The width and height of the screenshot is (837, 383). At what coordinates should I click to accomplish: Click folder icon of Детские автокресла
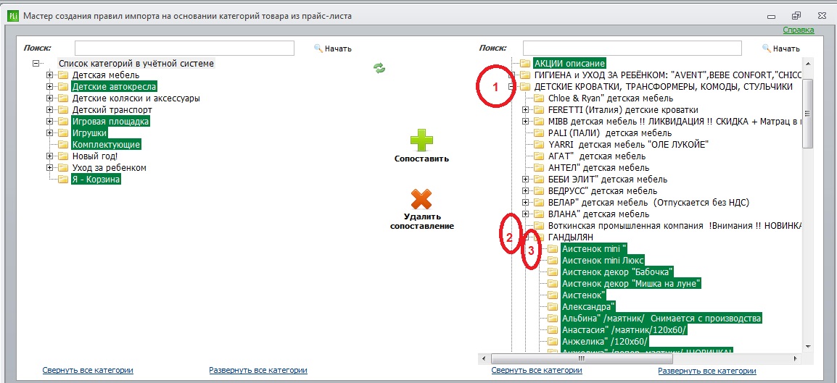[x=64, y=87]
